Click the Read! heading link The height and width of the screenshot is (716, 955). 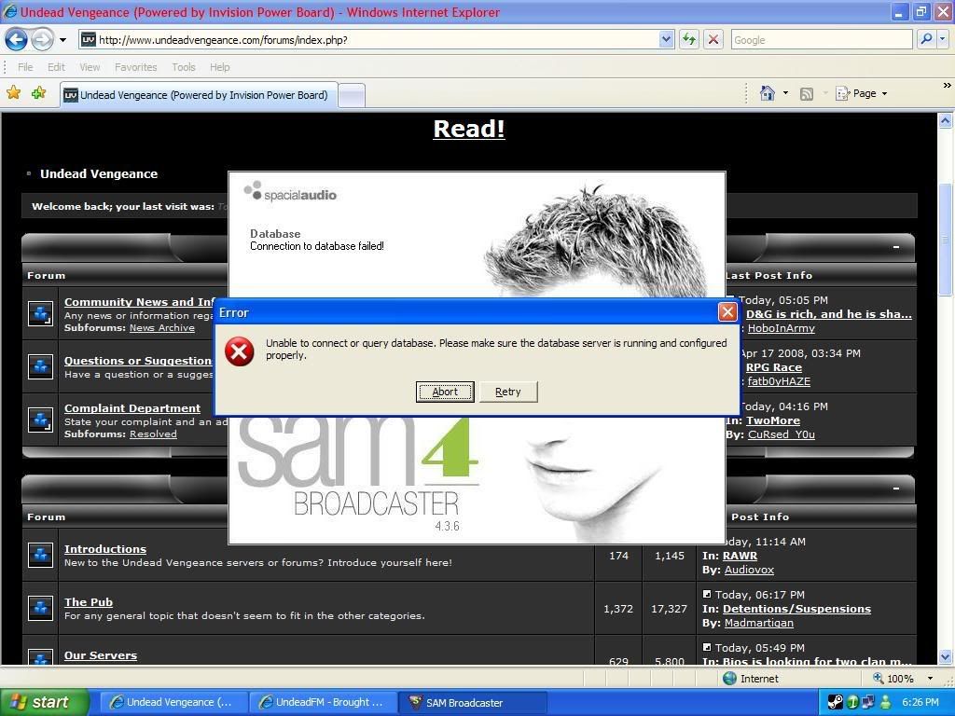pyautogui.click(x=469, y=129)
